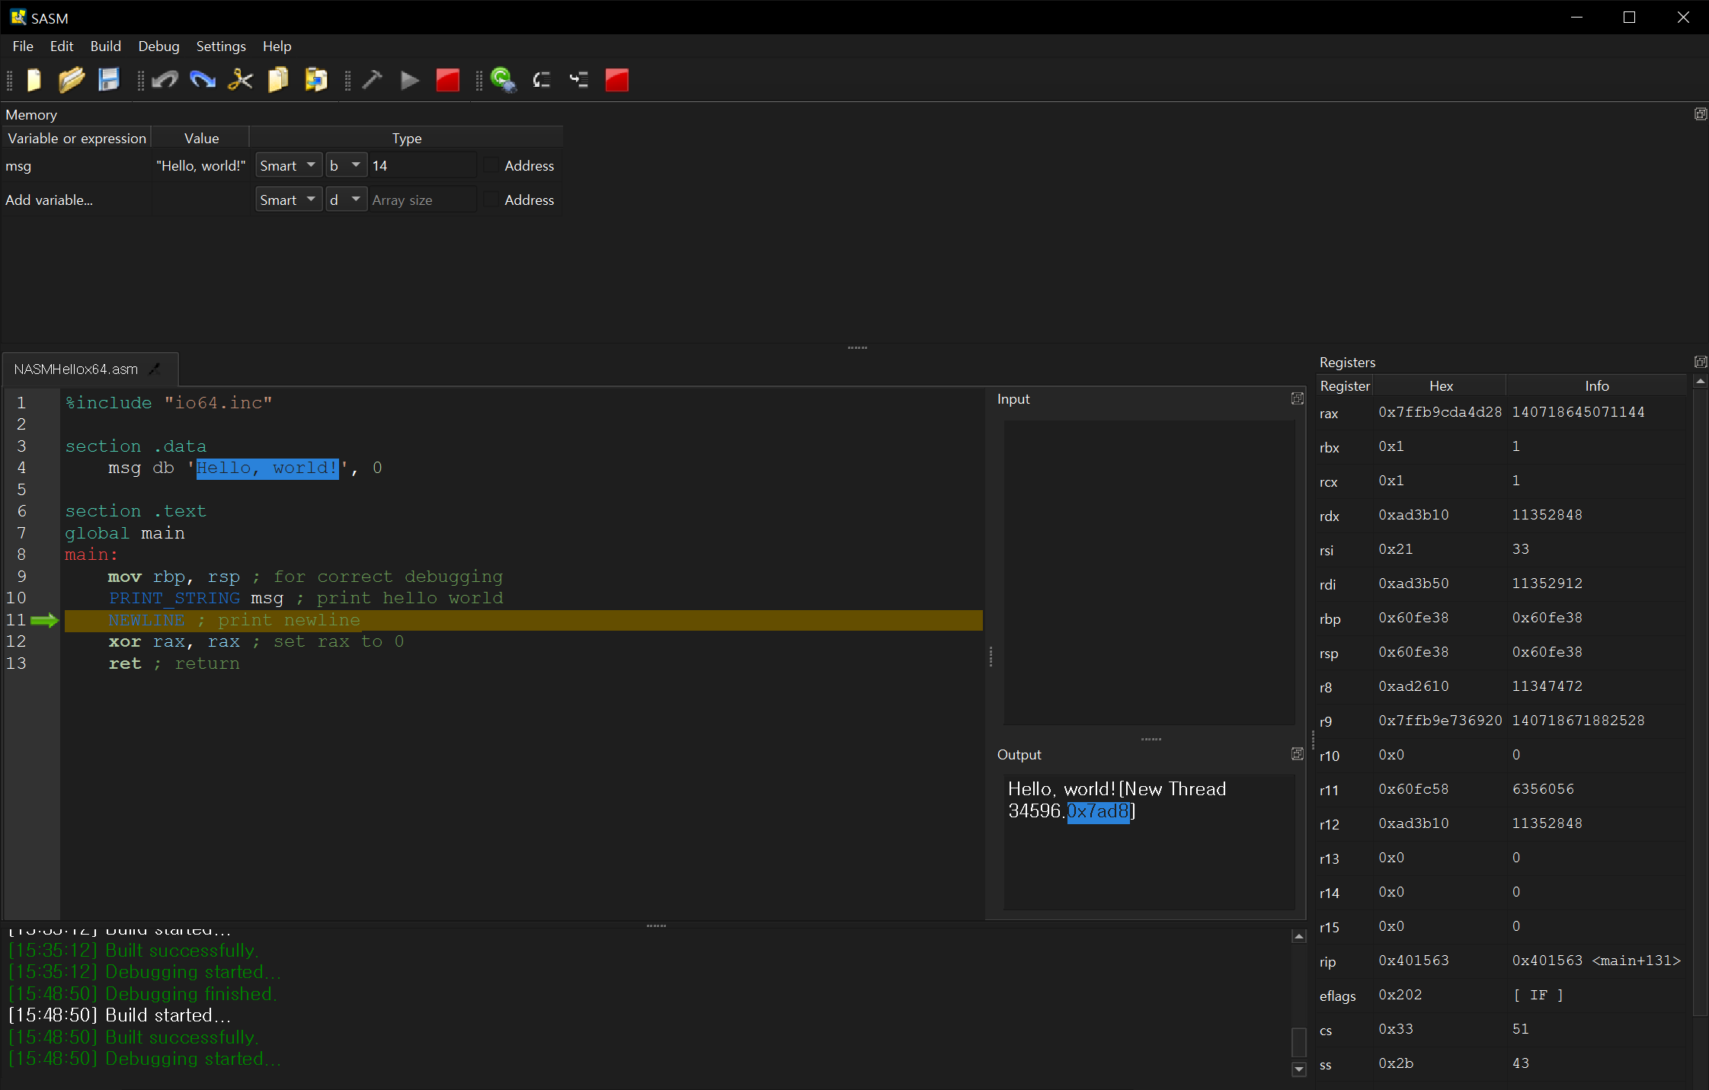Click the Step into debug icon
Image resolution: width=1709 pixels, height=1090 pixels.
(x=579, y=80)
